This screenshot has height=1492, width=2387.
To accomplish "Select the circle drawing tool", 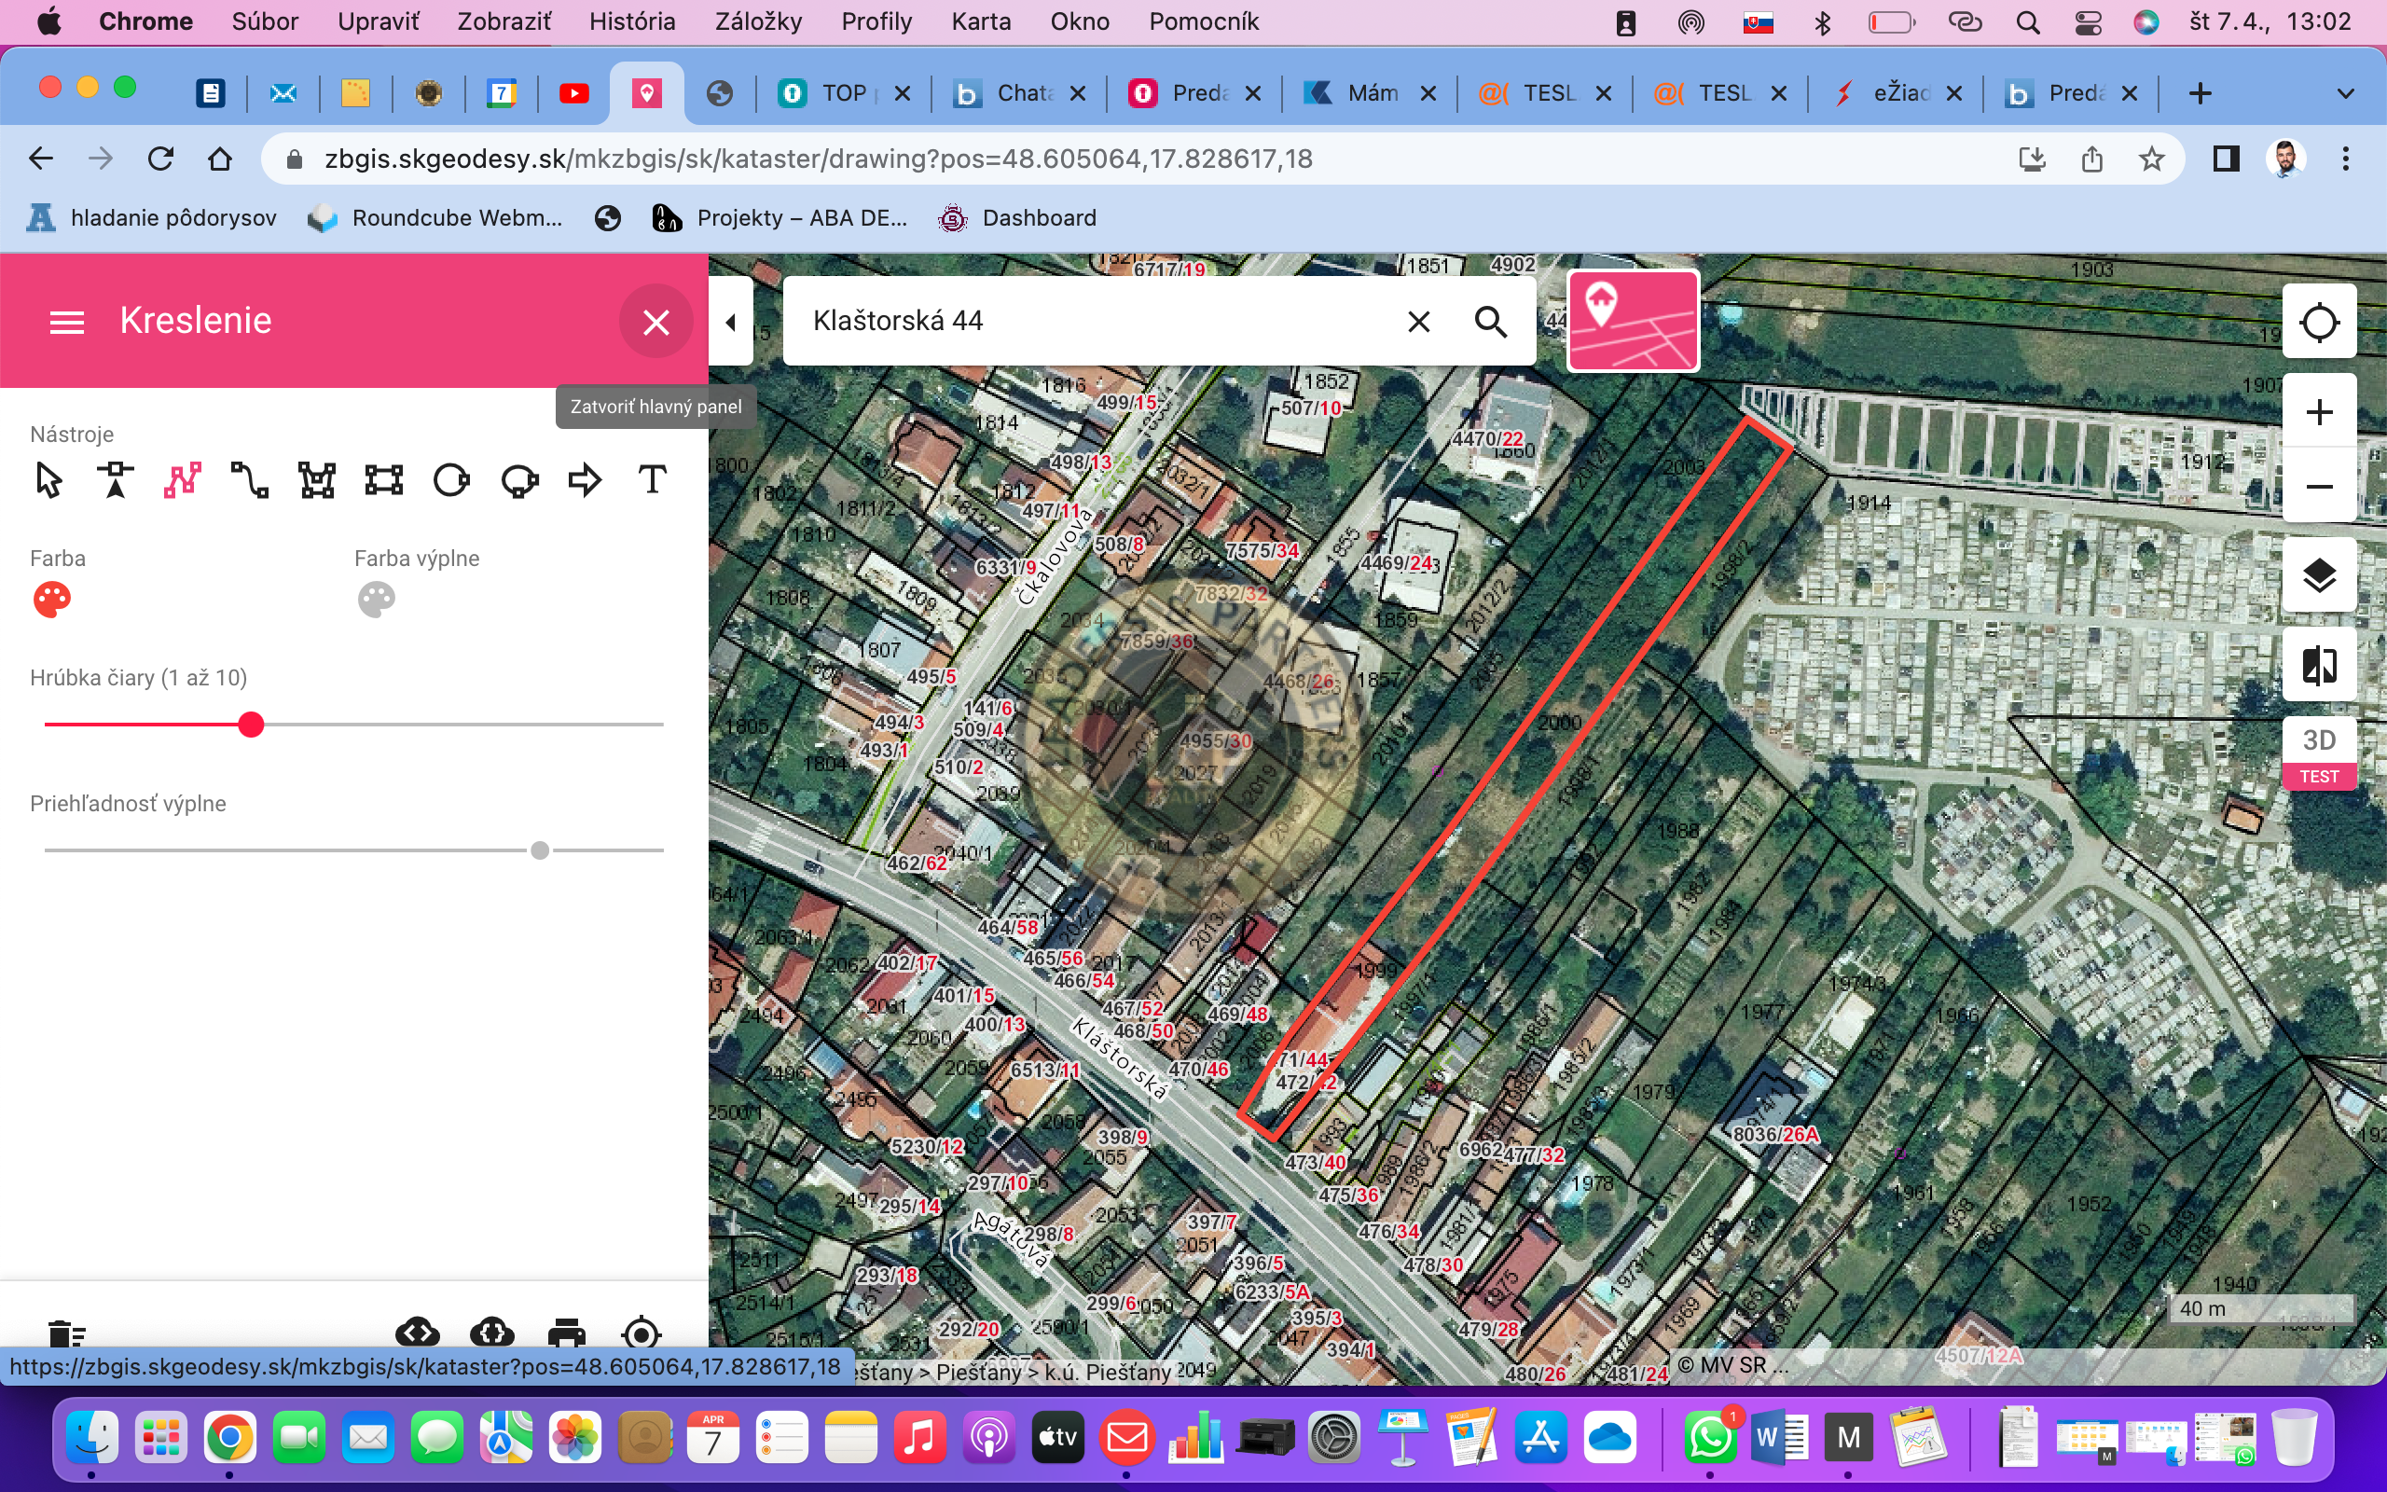I will pyautogui.click(x=450, y=480).
